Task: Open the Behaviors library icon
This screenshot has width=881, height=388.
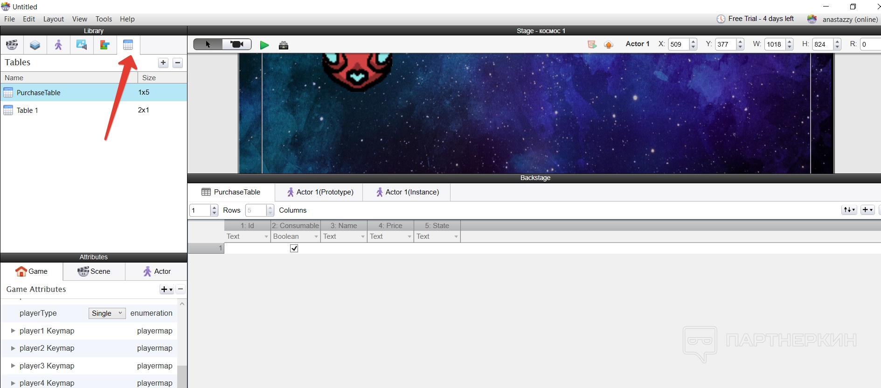Action: (105, 45)
